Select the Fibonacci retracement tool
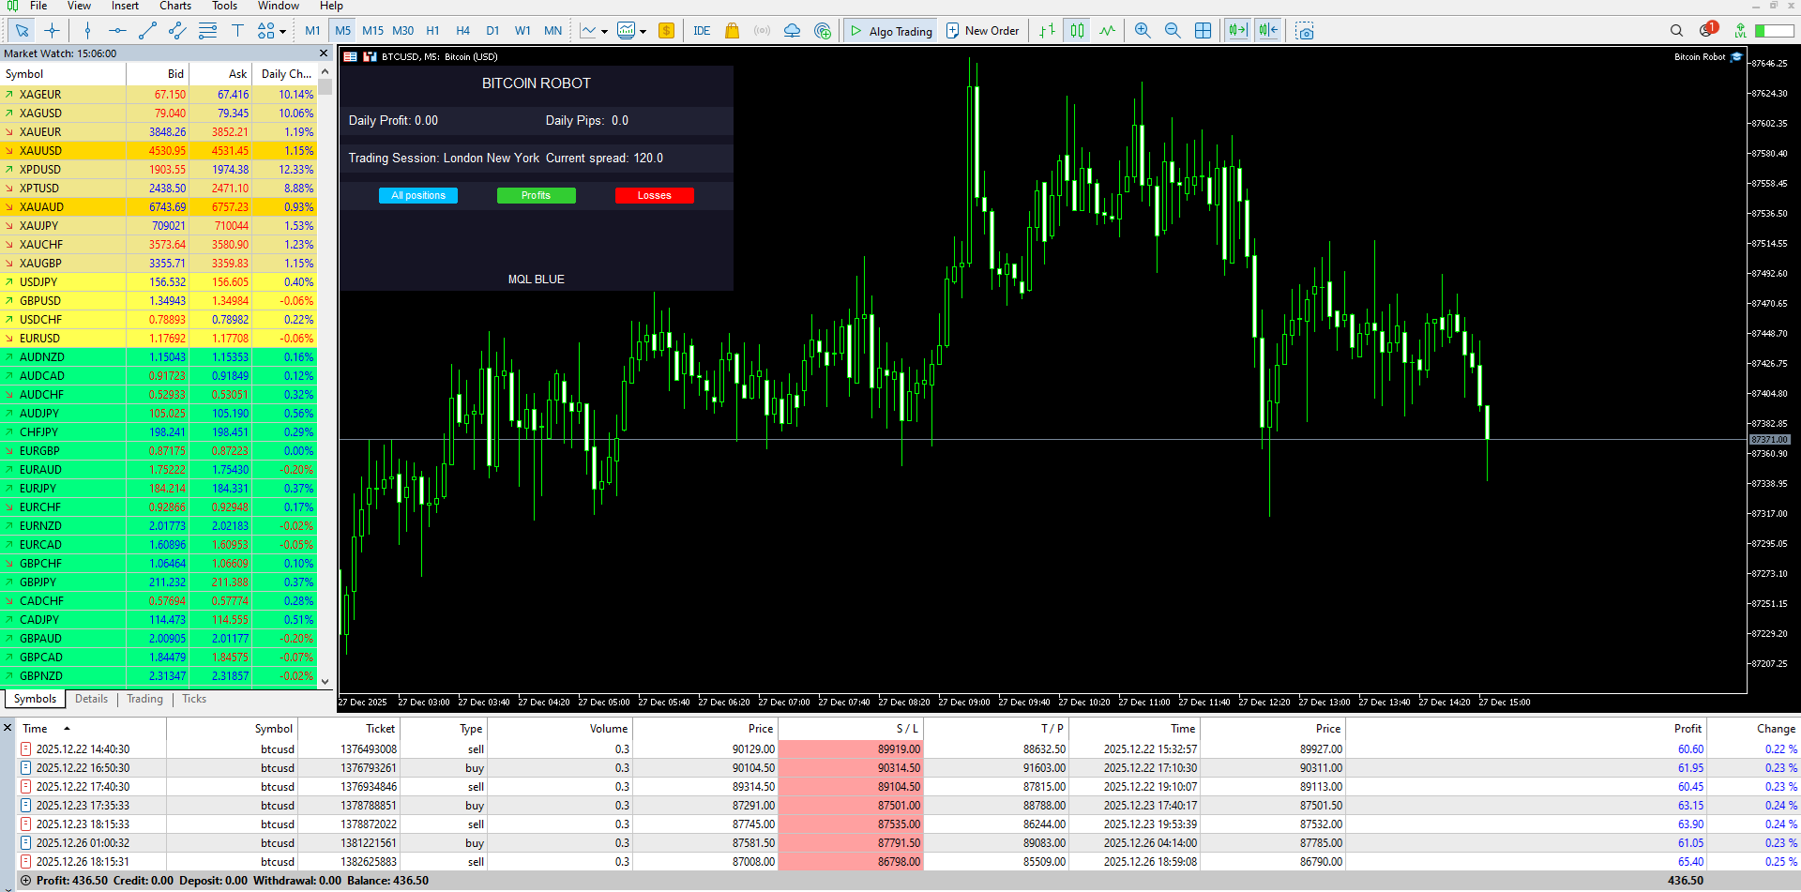1801x892 pixels. click(x=207, y=31)
